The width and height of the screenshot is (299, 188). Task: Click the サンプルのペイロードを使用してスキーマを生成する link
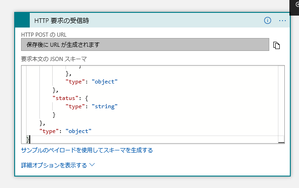point(87,150)
